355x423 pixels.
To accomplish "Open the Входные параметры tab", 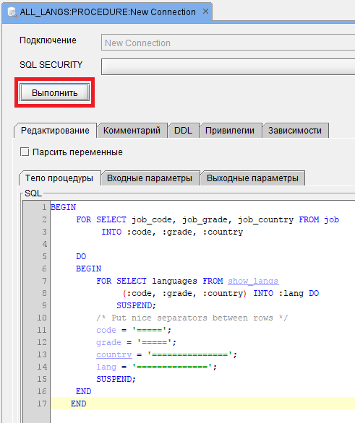I will (x=150, y=178).
